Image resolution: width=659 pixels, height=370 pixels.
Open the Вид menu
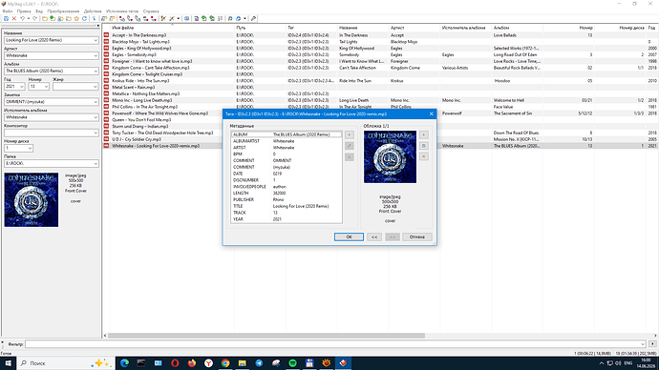(39, 11)
